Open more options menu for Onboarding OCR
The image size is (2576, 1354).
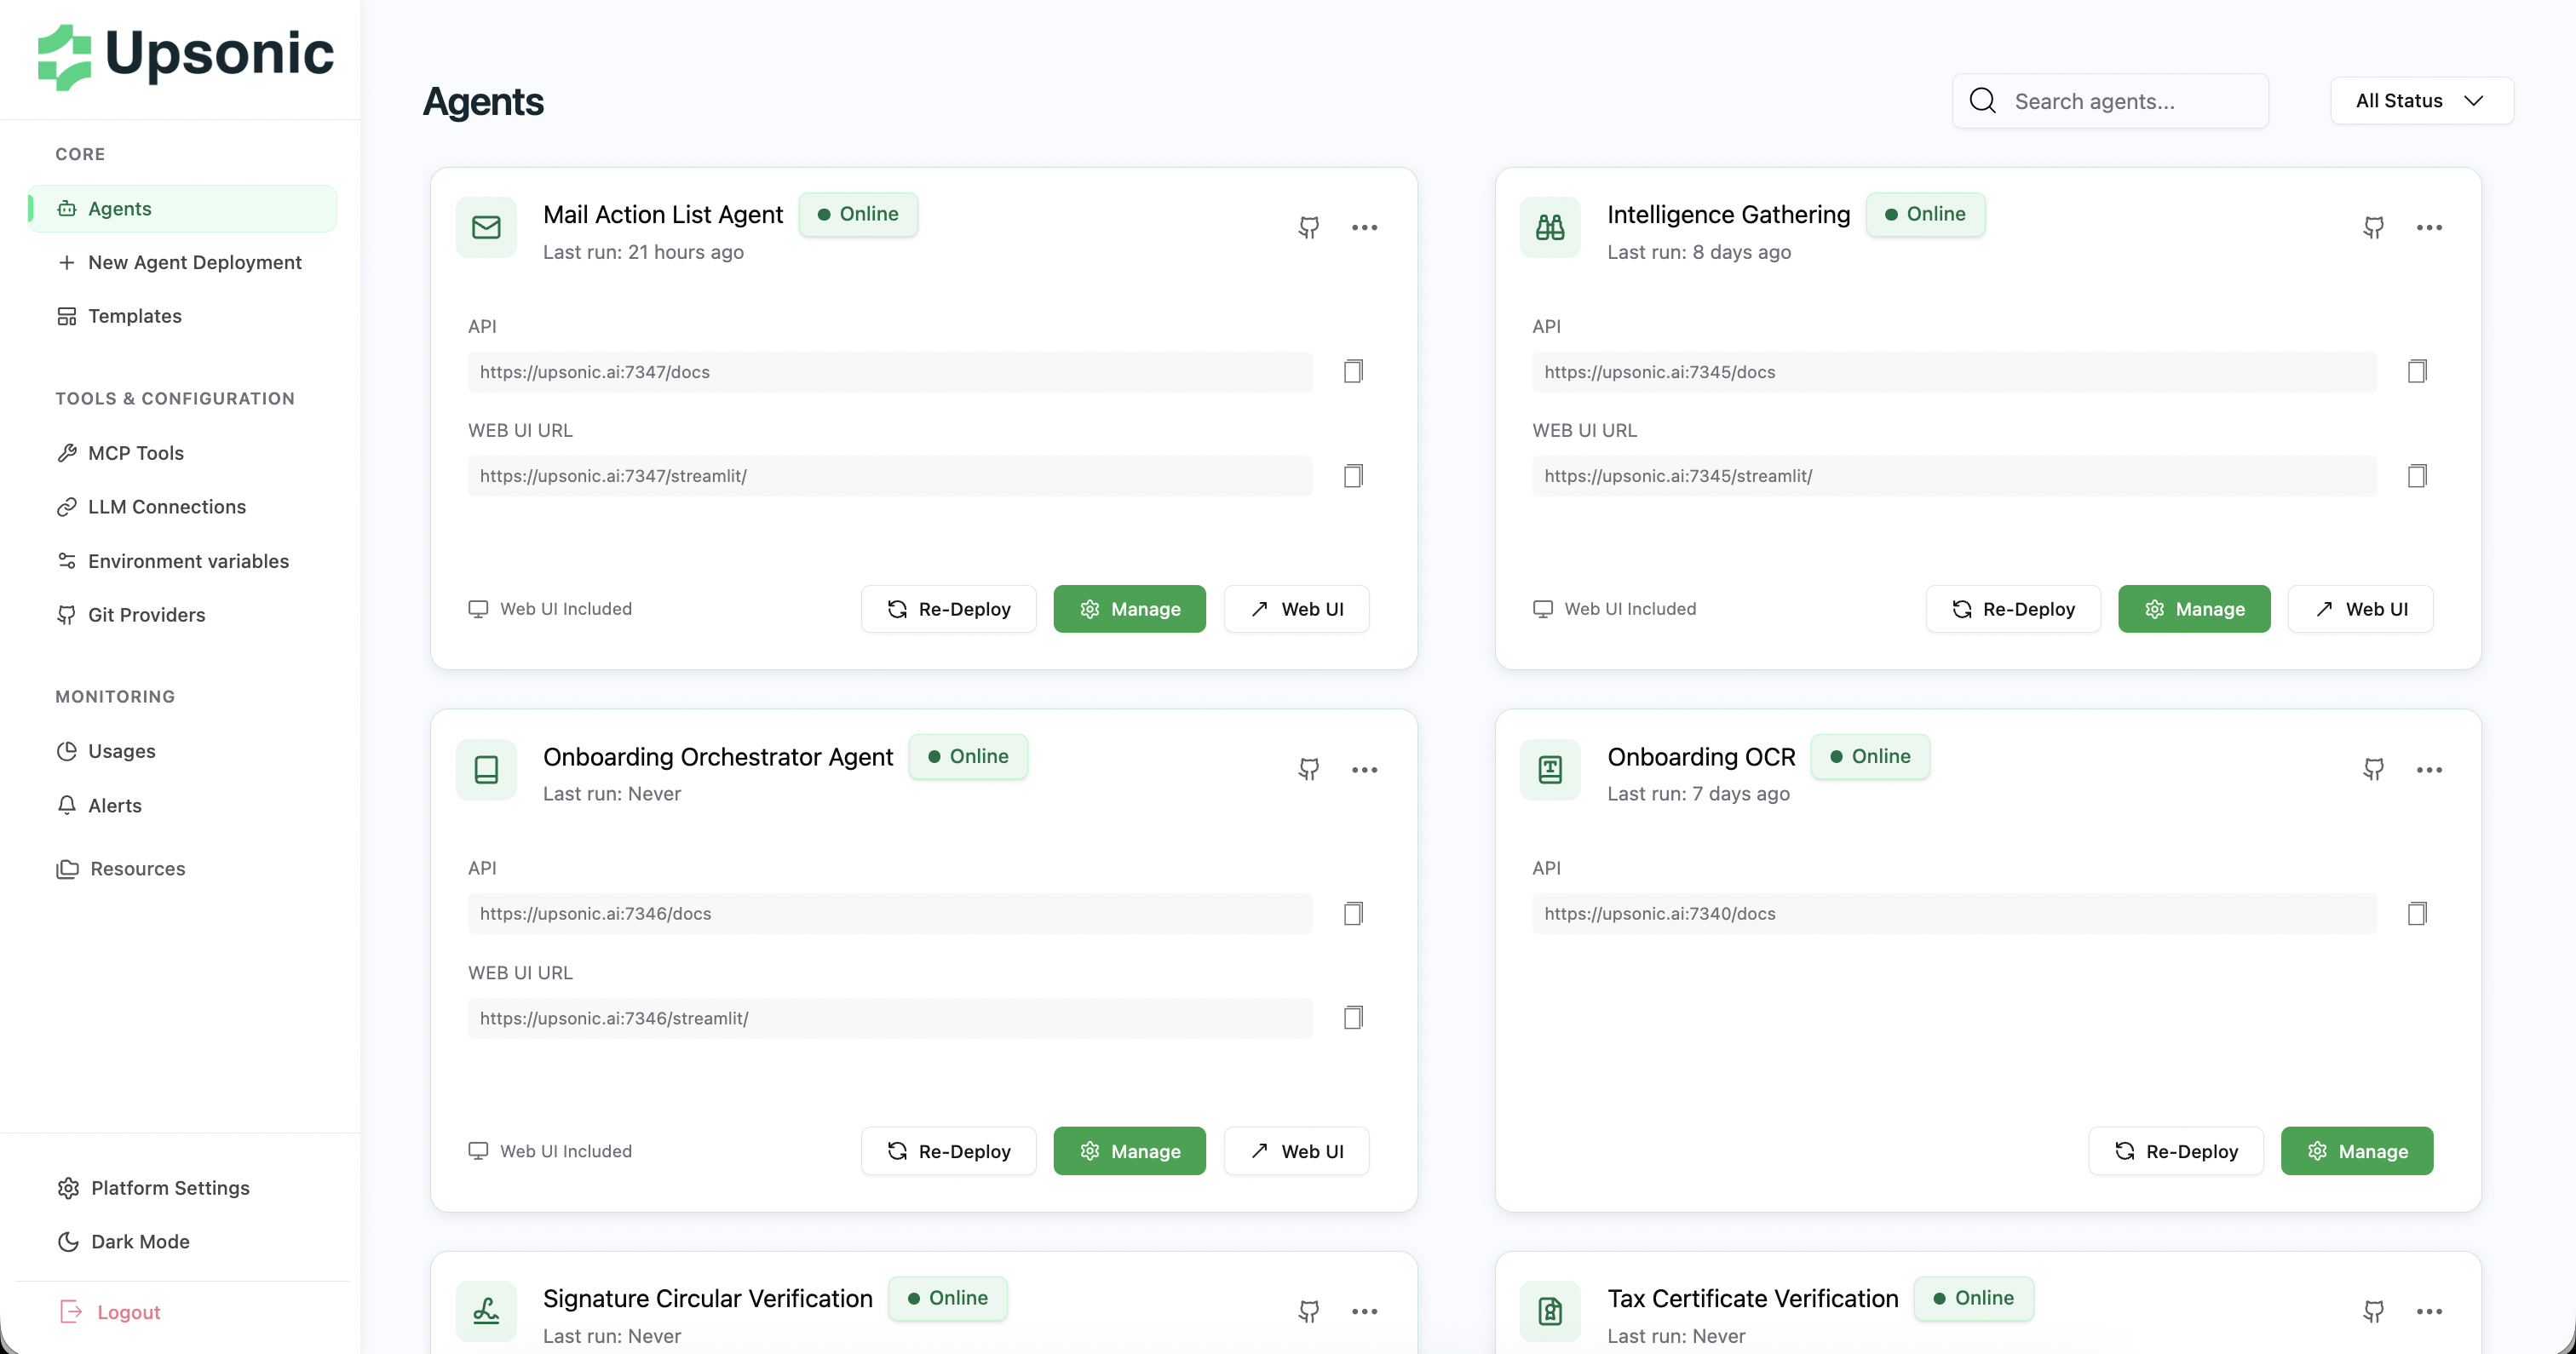[2428, 769]
